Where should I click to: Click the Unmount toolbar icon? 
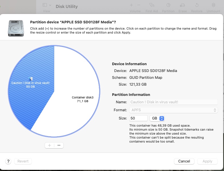tap(213, 5)
